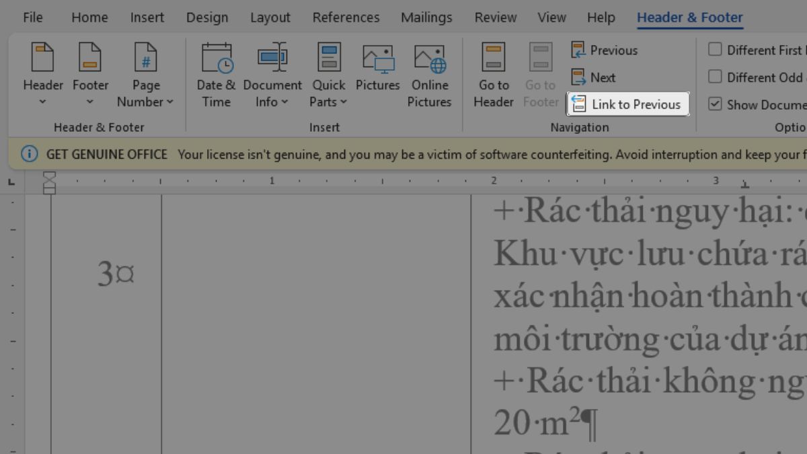Click the tab selector at ruler corner
The image size is (807, 454).
pyautogui.click(x=11, y=181)
